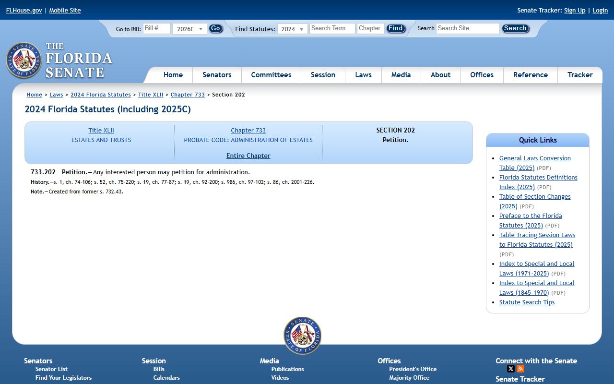Click the Search button for site search

[515, 28]
